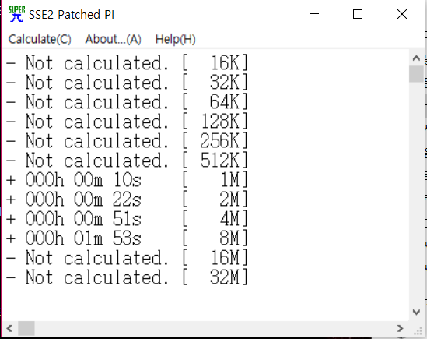The height and width of the screenshot is (339, 427).
Task: Click the horizontal scrollbar thumb
Action: coord(26,328)
